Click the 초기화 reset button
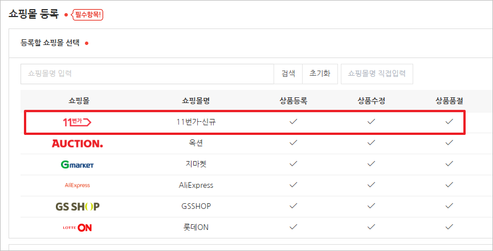 (320, 73)
